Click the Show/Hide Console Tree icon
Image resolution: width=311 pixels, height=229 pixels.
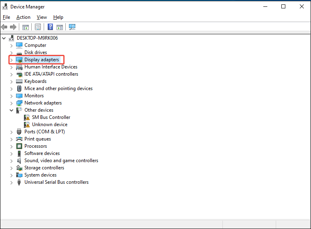[26, 27]
